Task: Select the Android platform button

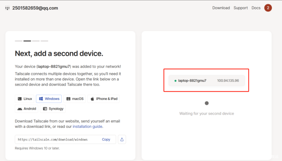Action: (x=26, y=109)
